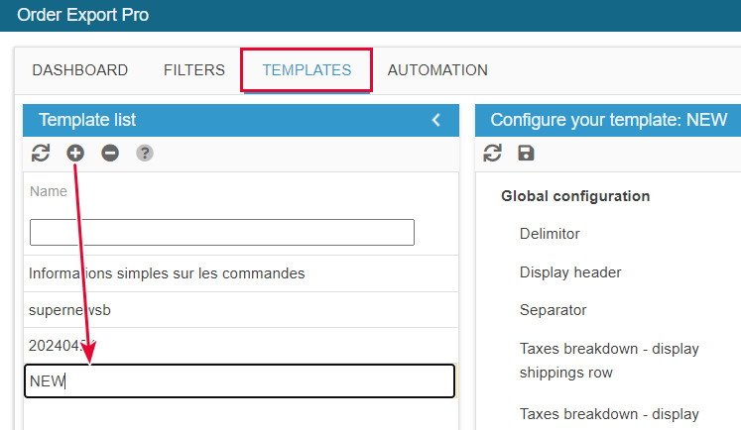This screenshot has width=741, height=430.
Task: Select the Templates tab
Action: [x=307, y=70]
